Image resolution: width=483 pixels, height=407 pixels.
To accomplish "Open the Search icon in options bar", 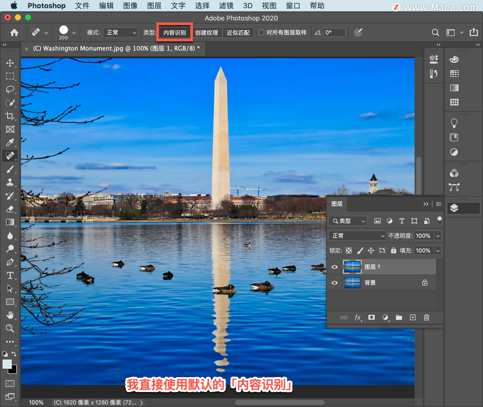I will 435,32.
